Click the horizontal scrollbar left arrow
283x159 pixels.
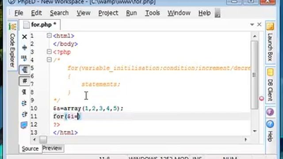click(34, 140)
